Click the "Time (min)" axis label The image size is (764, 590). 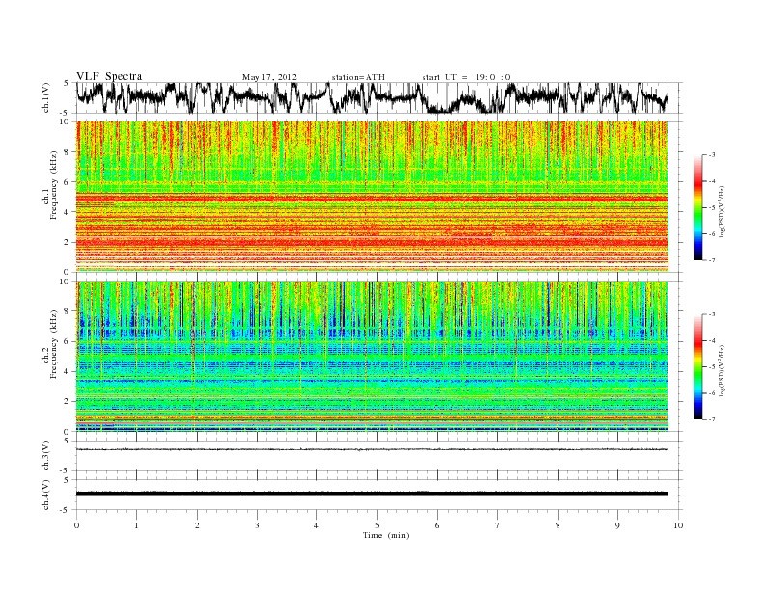386,535
